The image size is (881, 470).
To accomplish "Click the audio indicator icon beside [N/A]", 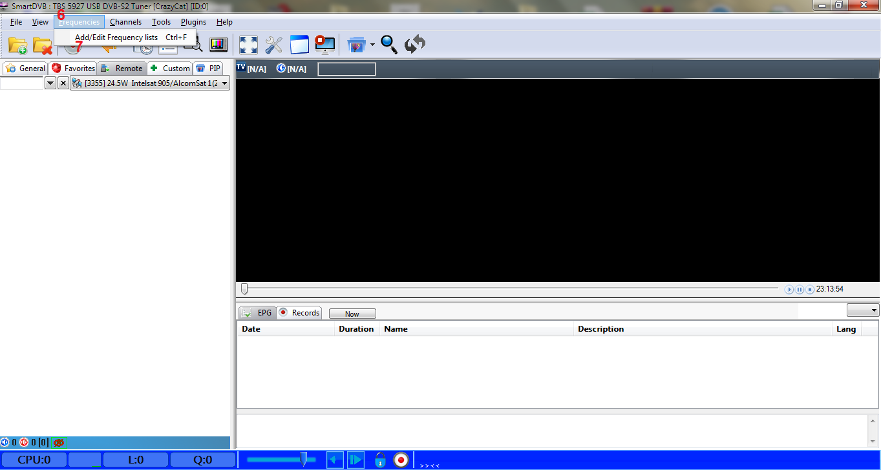I will coord(281,68).
